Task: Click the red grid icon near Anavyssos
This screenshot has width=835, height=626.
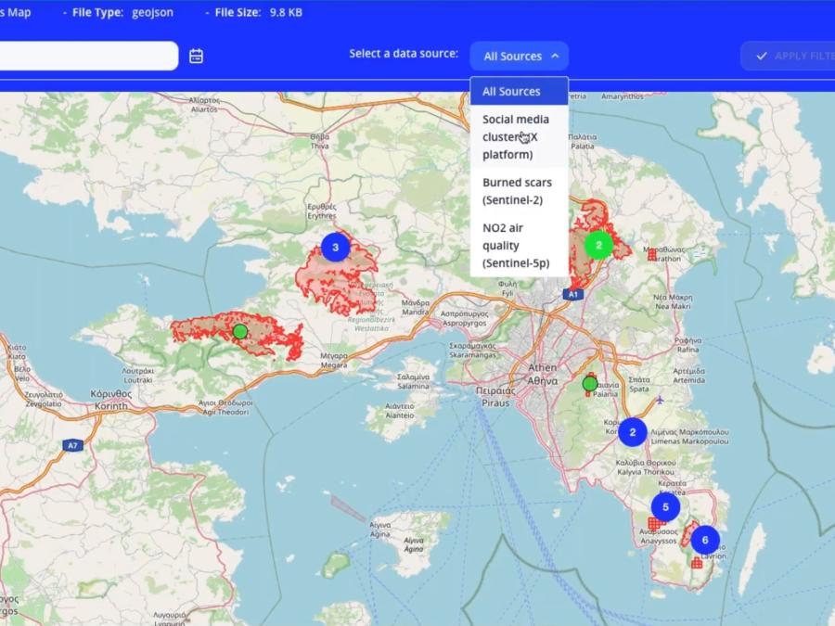Action: [654, 524]
